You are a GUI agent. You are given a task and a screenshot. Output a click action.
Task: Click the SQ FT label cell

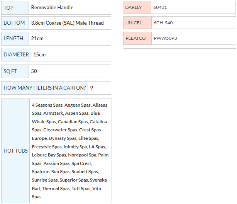pyautogui.click(x=15, y=71)
